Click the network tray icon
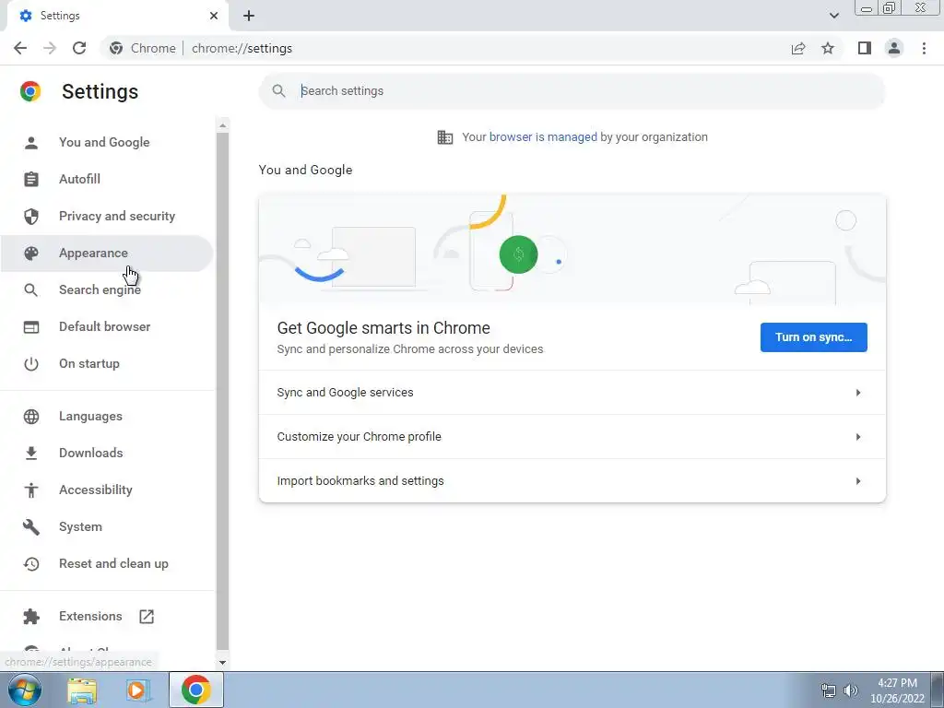Viewport: 944px width, 708px height. click(829, 690)
